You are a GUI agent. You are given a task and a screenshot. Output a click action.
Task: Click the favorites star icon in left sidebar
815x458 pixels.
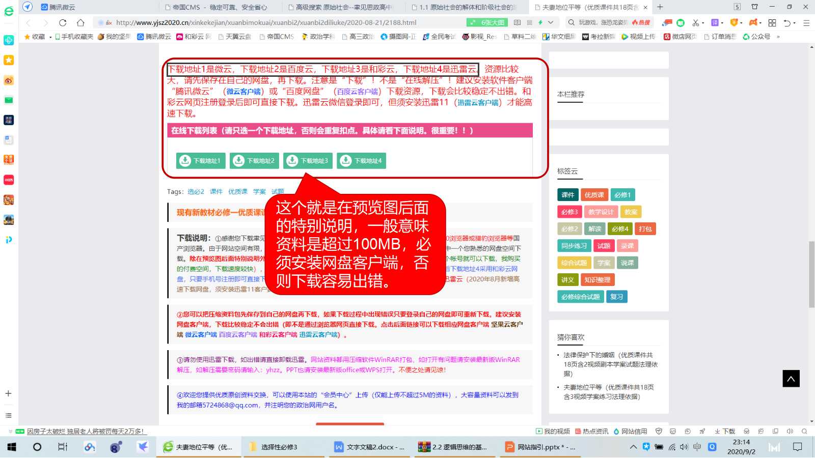point(9,60)
